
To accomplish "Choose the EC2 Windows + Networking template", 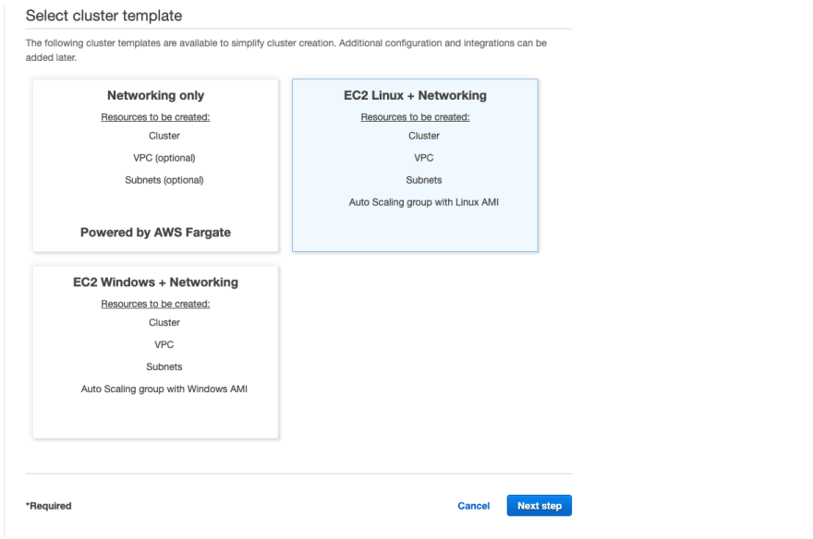I will (x=155, y=352).
